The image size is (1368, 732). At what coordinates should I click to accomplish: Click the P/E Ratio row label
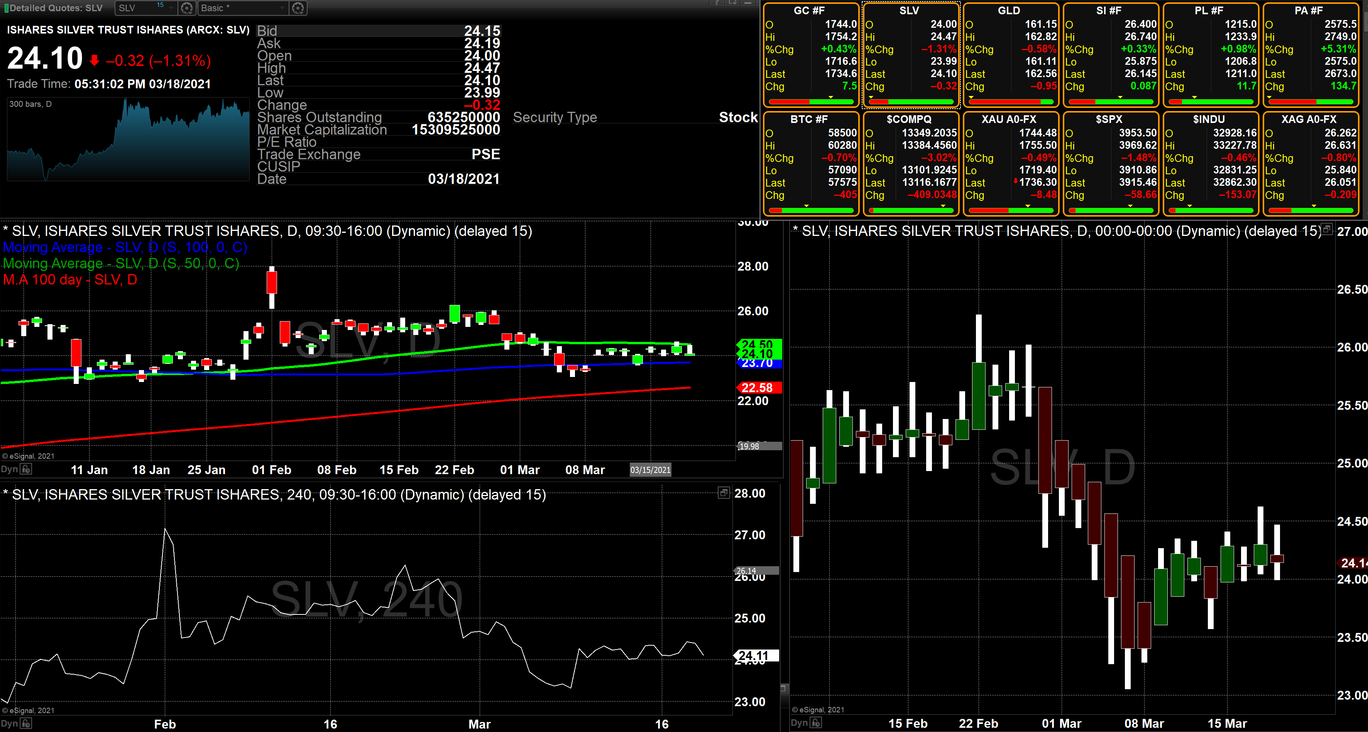(287, 142)
